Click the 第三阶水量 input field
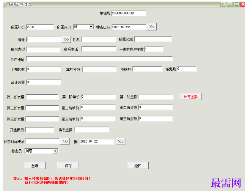 (42, 119)
